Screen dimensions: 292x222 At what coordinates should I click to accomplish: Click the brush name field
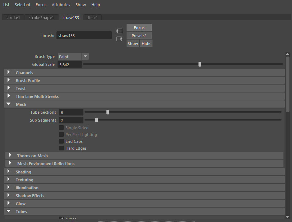[x=84, y=35]
